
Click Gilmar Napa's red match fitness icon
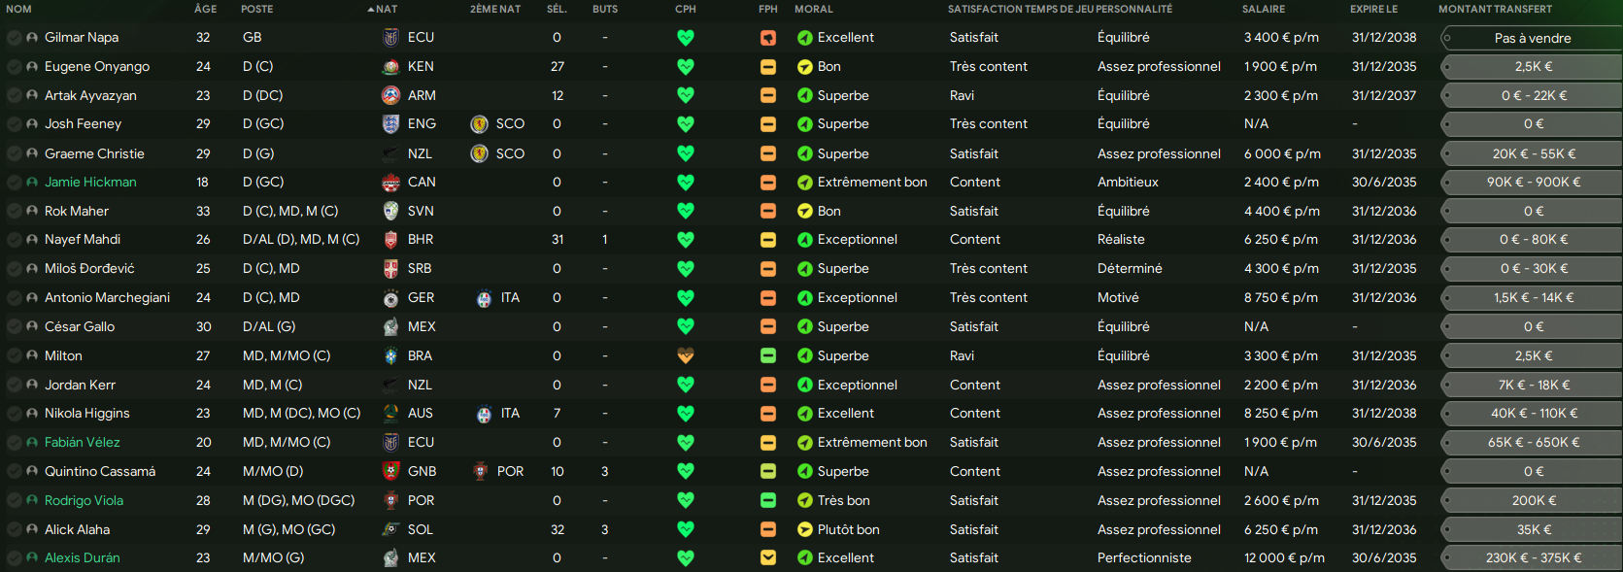click(x=767, y=38)
